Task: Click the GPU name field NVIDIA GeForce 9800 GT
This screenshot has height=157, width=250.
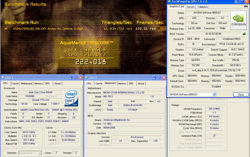Action: coord(207,13)
